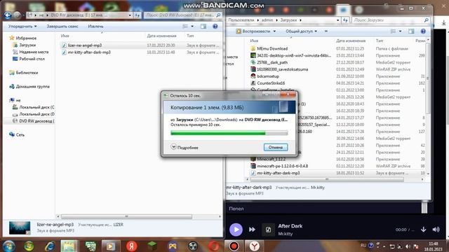Sort by Дата изменения in DVD RW window
This screenshot has height=252, width=449.
point(161,36)
